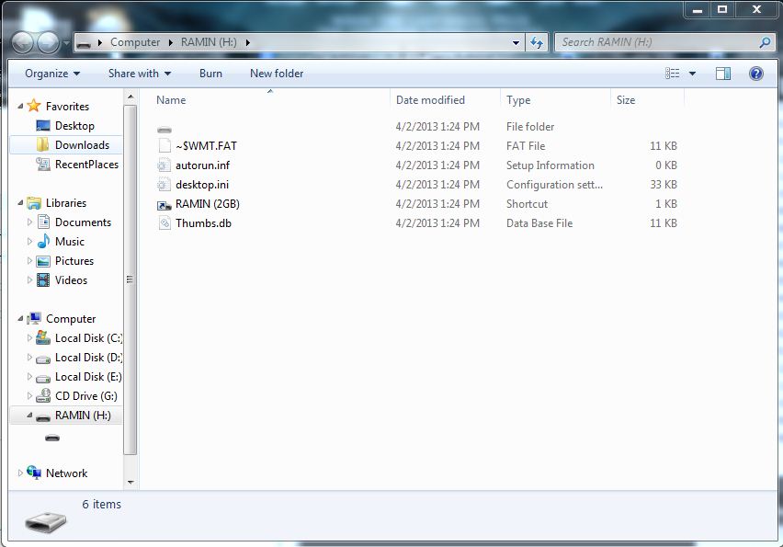783x547 pixels.
Task: Click the search magnifier icon
Action: pyautogui.click(x=765, y=42)
